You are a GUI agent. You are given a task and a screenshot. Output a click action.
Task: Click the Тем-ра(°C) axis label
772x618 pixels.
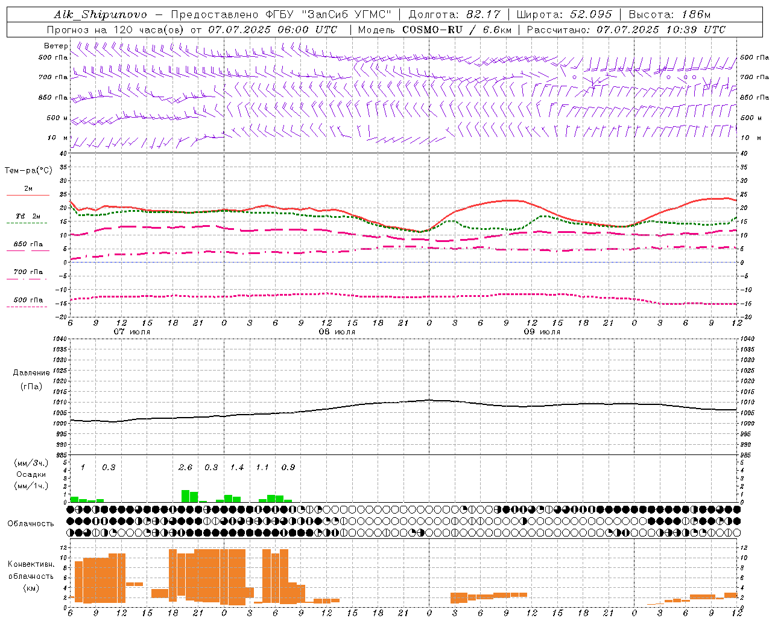28,171
